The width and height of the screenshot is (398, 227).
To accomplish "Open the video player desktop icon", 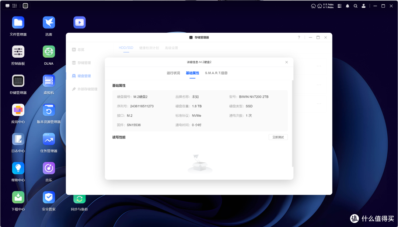I will 80,22.
